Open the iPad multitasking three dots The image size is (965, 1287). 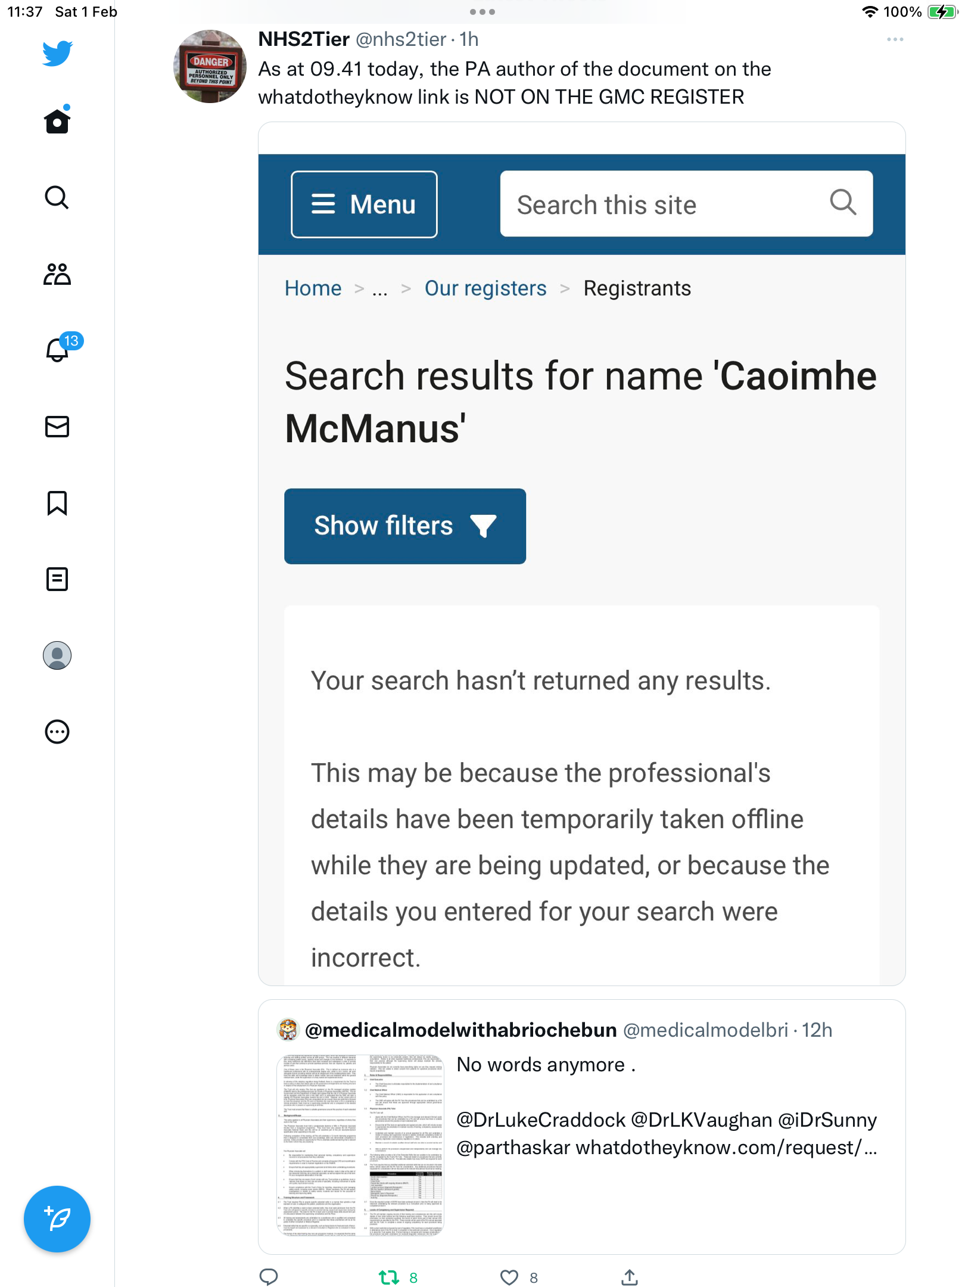[x=482, y=12]
